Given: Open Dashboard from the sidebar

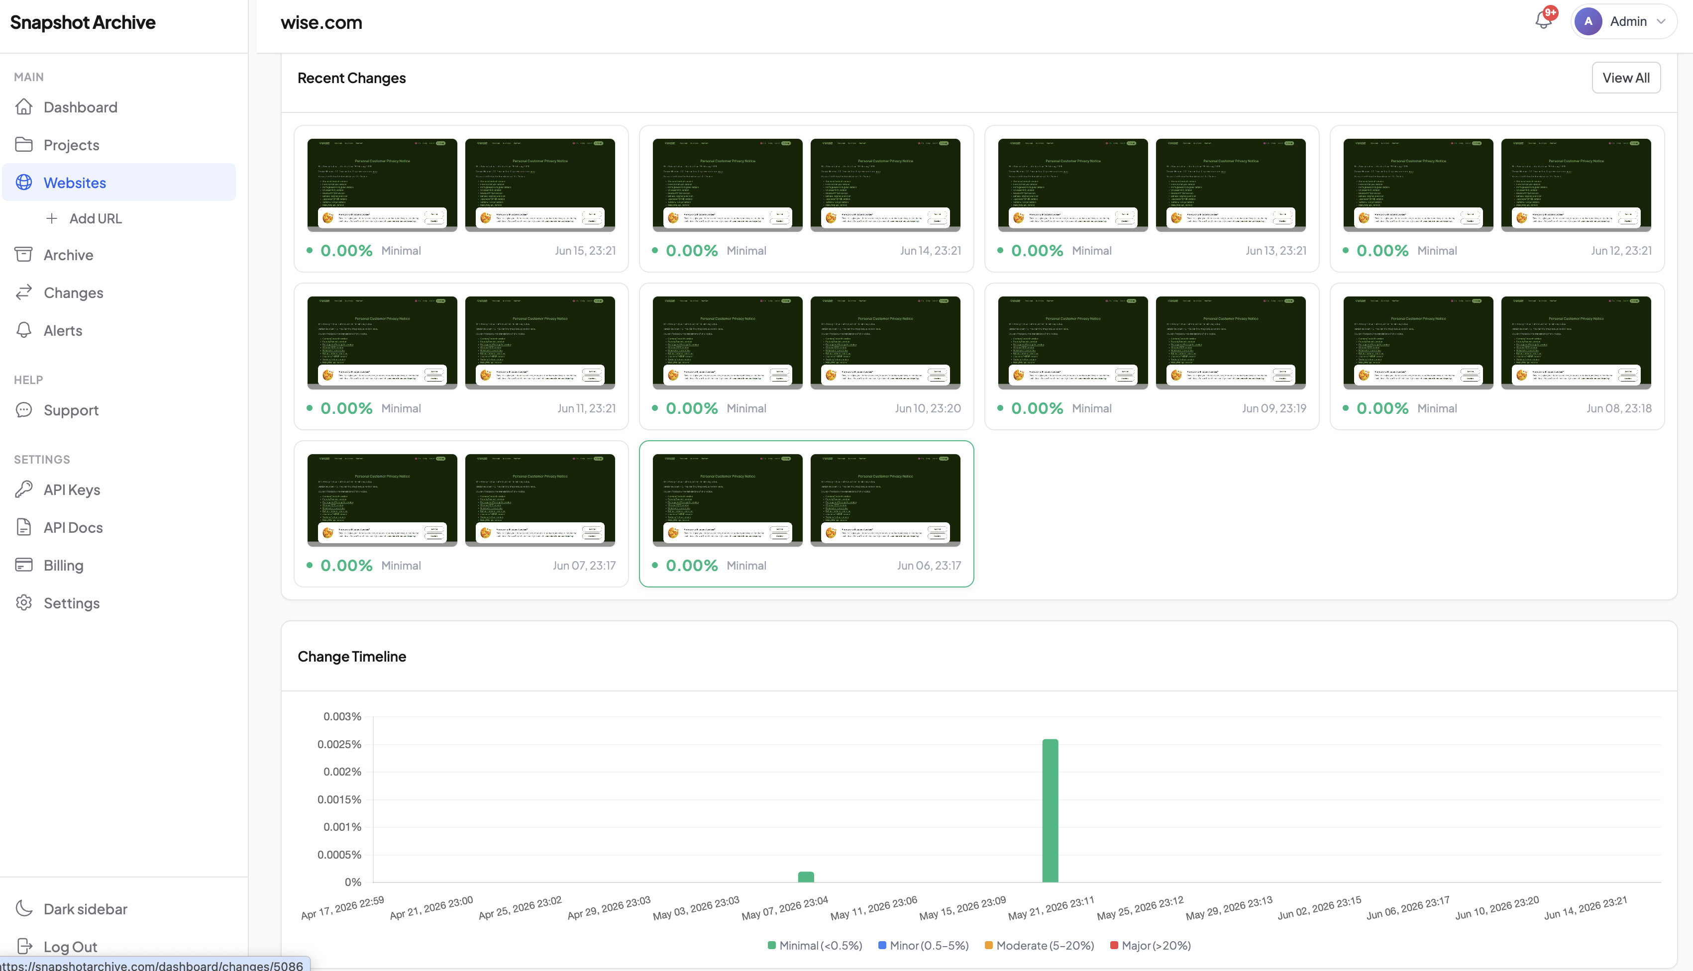Looking at the screenshot, I should [x=119, y=107].
